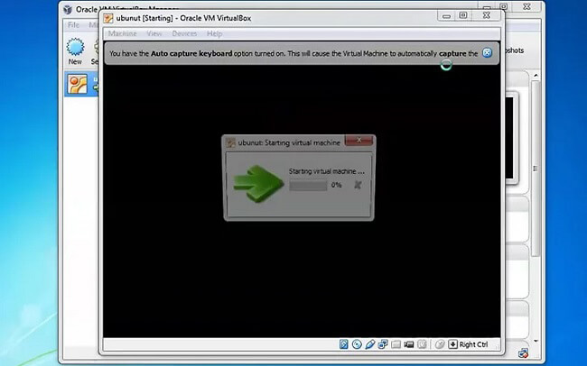This screenshot has height=366, width=587.
Task: Click the keyboard capture arrow icon
Action: pos(453,344)
